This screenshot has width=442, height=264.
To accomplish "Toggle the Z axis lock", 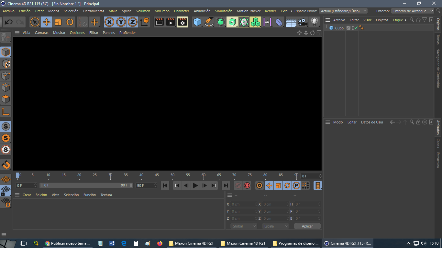I will coord(133,22).
